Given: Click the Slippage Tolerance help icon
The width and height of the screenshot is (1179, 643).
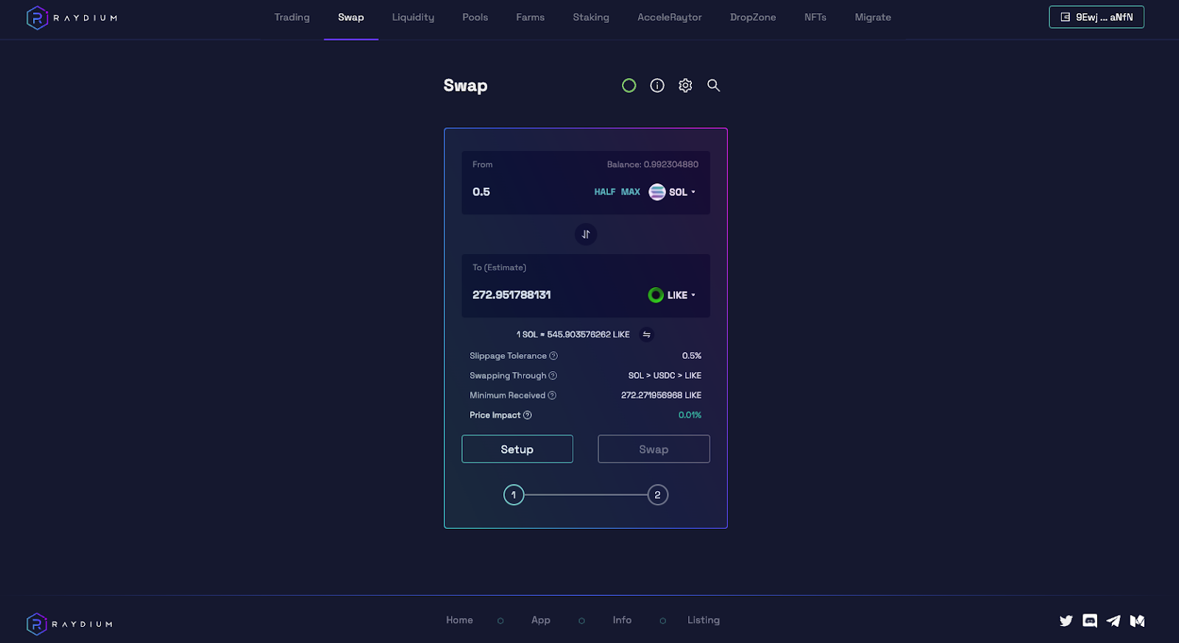Looking at the screenshot, I should tap(553, 356).
